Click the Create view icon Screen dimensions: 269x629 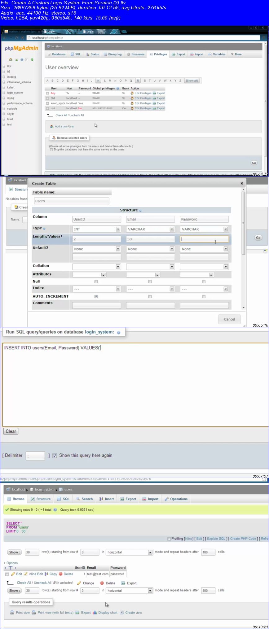122,613
